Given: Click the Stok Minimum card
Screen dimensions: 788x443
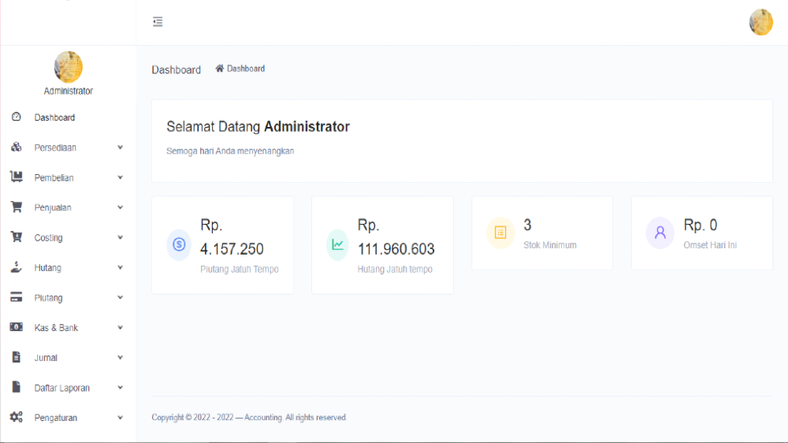Looking at the screenshot, I should tap(542, 233).
